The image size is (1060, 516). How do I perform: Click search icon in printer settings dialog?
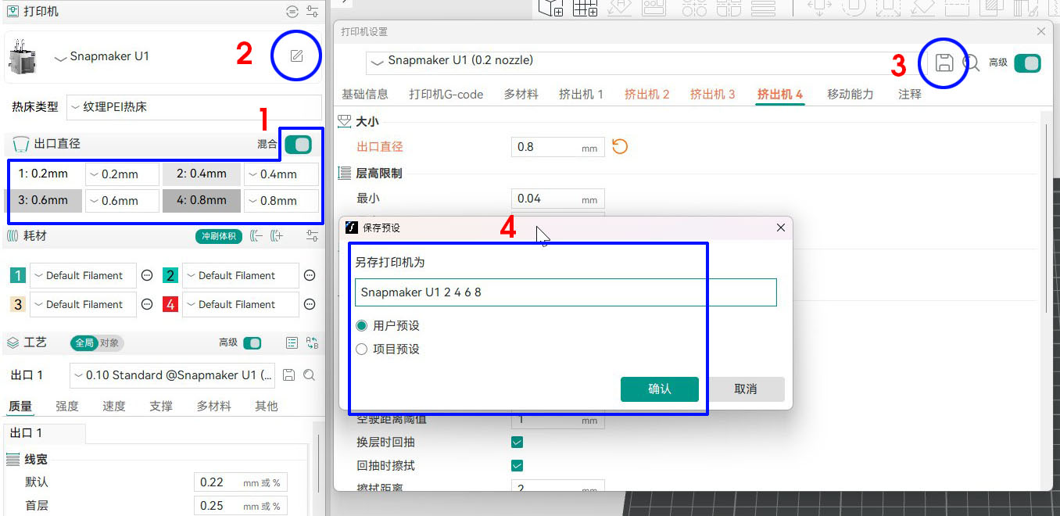971,63
